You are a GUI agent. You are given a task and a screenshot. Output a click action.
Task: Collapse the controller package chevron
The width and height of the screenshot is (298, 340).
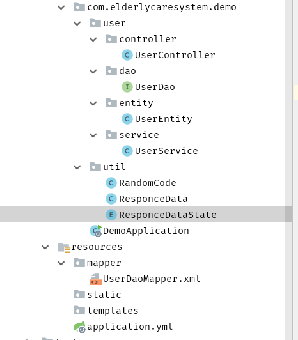(93, 40)
